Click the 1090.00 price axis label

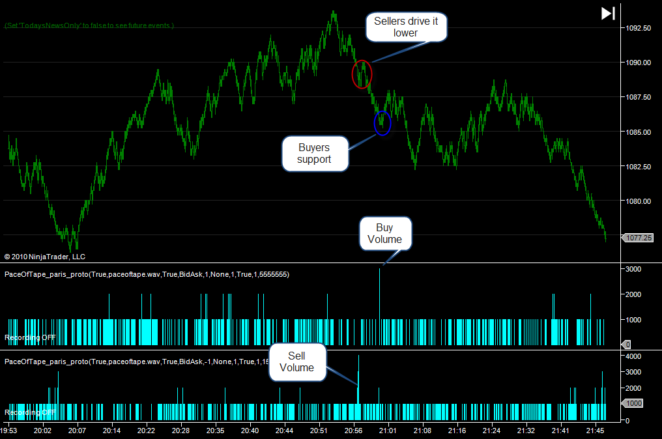pyautogui.click(x=638, y=63)
